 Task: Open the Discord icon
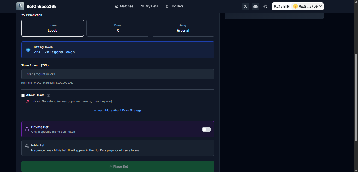click(x=255, y=6)
